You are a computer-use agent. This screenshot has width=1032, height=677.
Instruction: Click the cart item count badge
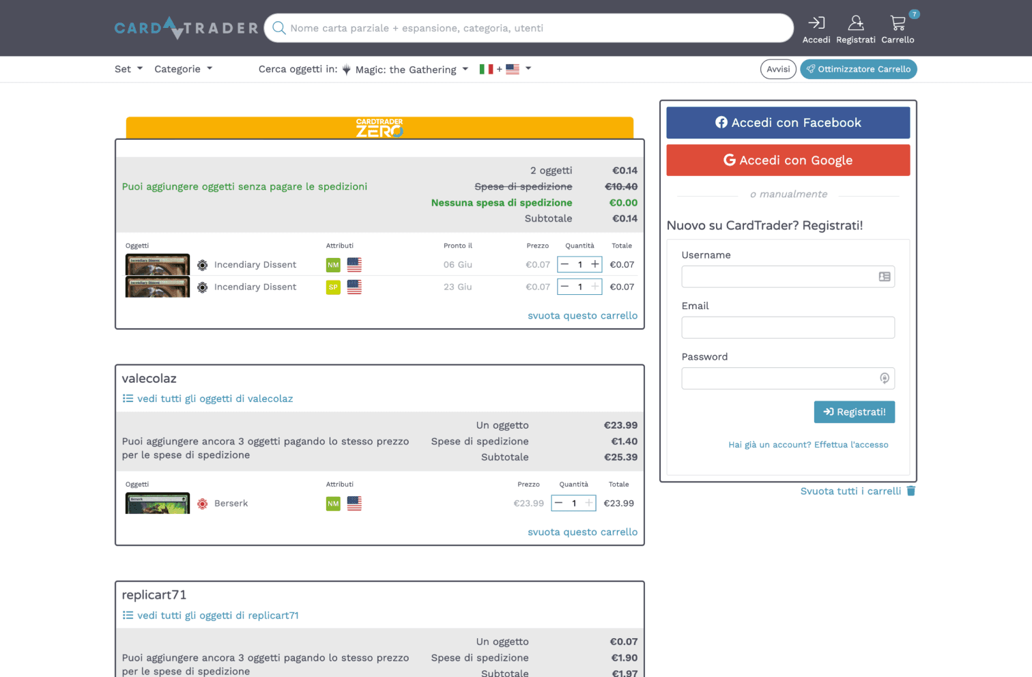(x=915, y=14)
